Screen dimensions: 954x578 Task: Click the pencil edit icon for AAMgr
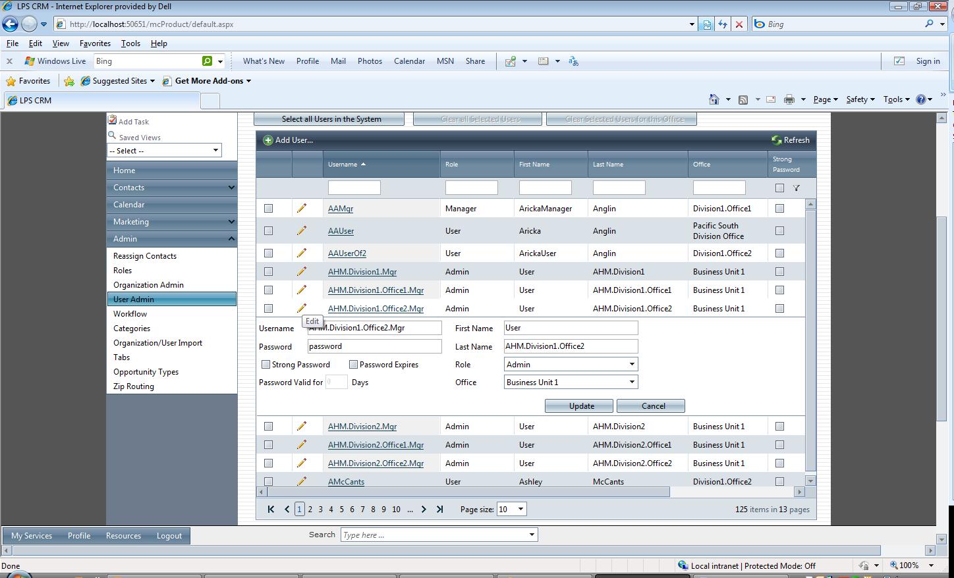pos(302,208)
